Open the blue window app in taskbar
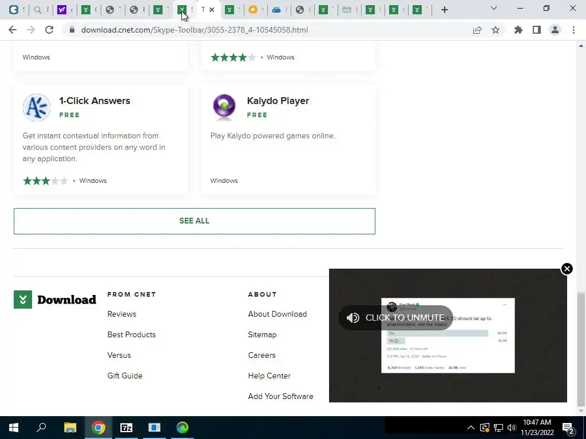 pos(155,428)
